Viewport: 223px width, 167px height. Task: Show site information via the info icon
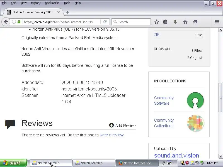coord(14,22)
